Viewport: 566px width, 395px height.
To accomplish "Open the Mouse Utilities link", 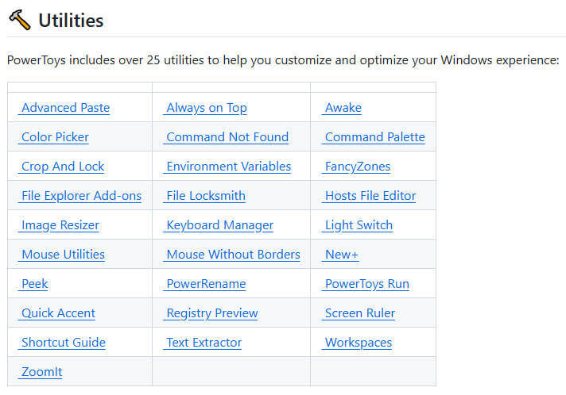I will (x=61, y=254).
